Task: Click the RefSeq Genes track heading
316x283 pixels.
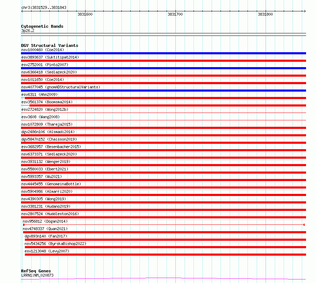Action: (36, 271)
